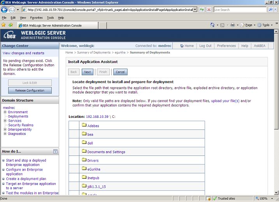Open the Help menu in menu bar
This screenshot has height=202, width=279.
[x=61, y=18]
